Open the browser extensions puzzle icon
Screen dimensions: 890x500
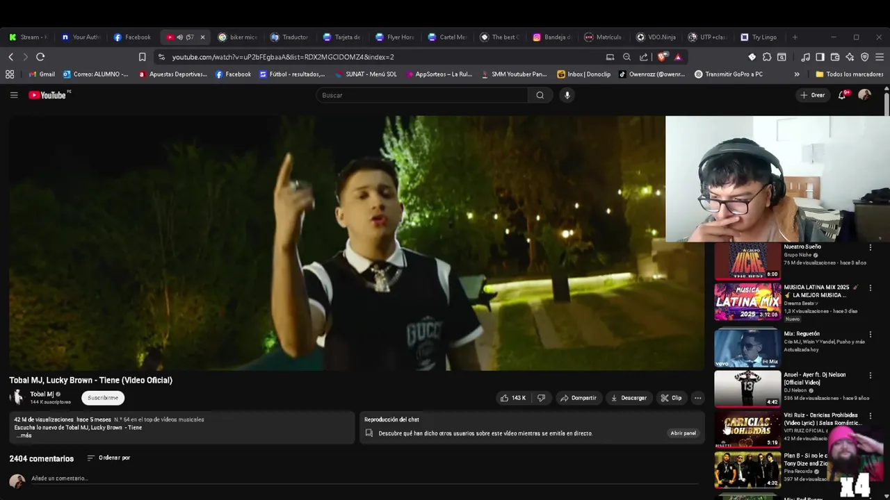pyautogui.click(x=767, y=57)
